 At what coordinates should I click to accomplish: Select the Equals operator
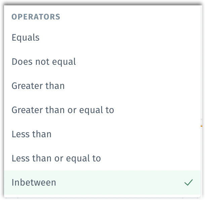pyautogui.click(x=26, y=38)
